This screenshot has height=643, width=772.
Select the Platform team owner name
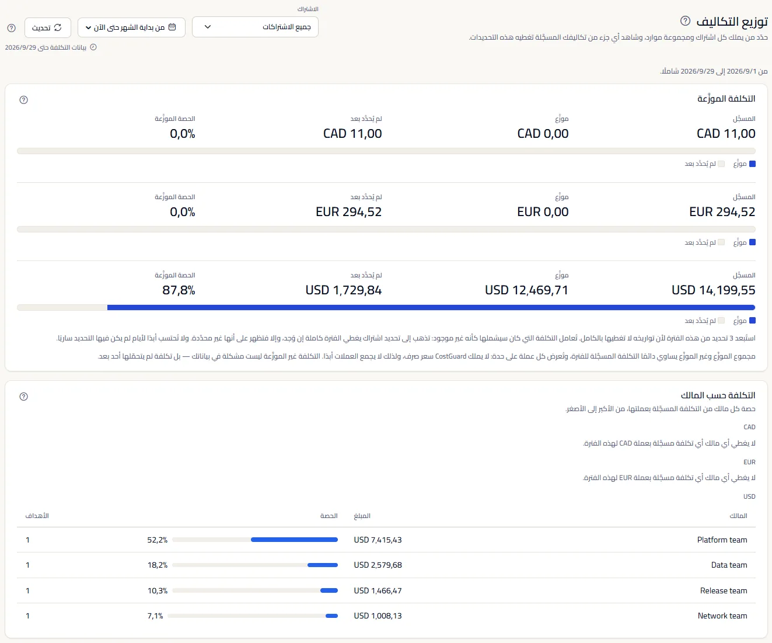(x=722, y=540)
